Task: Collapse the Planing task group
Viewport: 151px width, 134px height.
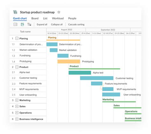Action: [x=17, y=38]
